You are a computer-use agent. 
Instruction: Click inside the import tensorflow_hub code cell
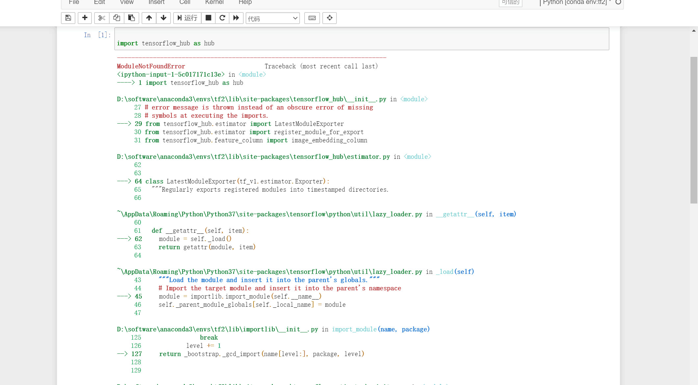point(230,43)
